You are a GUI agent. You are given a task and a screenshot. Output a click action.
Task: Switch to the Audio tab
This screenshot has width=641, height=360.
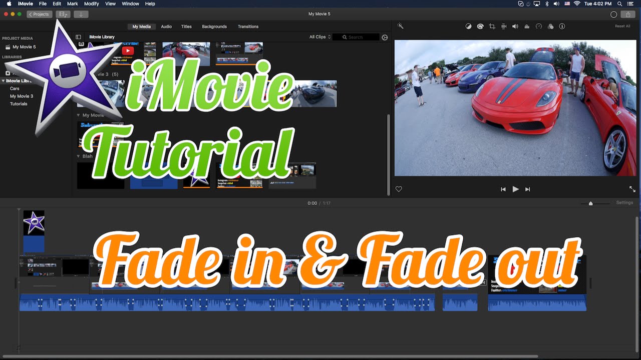click(x=166, y=26)
